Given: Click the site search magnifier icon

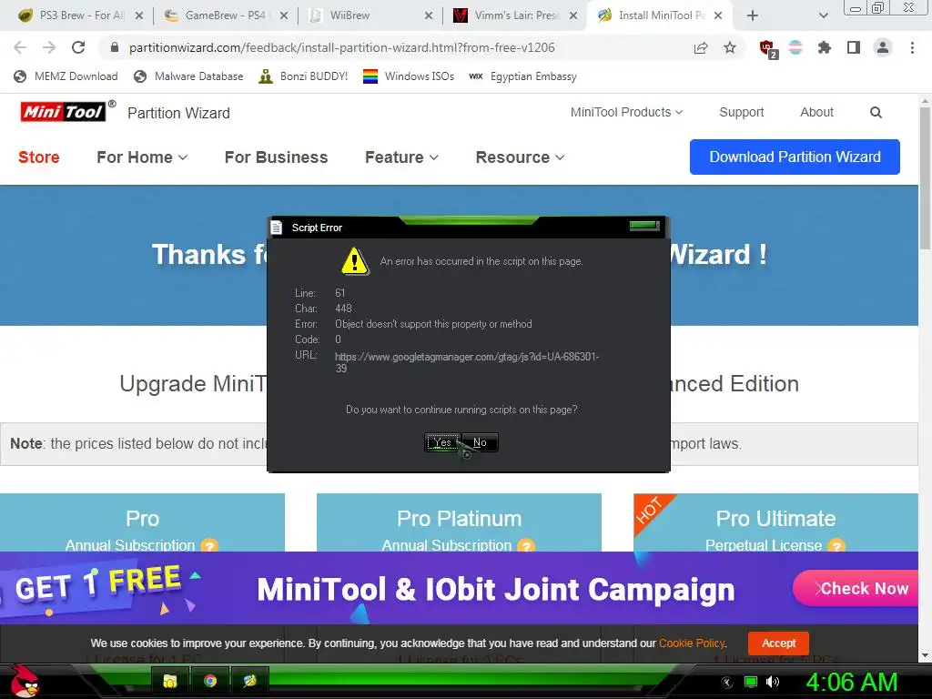Looking at the screenshot, I should coord(876,112).
